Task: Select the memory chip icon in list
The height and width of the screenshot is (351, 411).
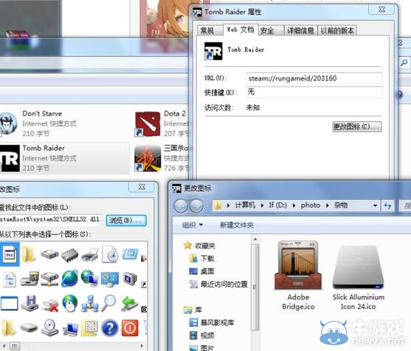Action: [x=69, y=255]
